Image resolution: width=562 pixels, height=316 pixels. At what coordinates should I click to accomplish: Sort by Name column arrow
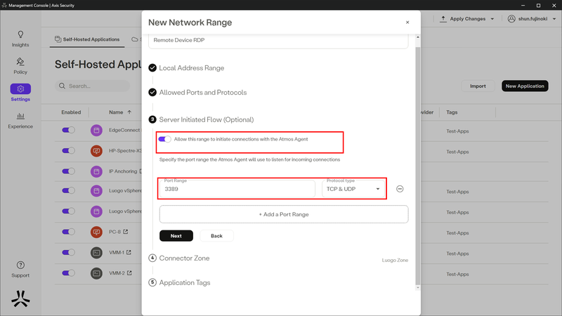click(129, 112)
